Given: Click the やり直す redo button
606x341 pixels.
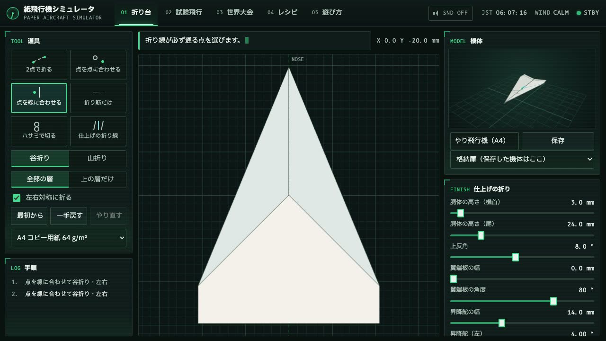Looking at the screenshot, I should coord(108,215).
